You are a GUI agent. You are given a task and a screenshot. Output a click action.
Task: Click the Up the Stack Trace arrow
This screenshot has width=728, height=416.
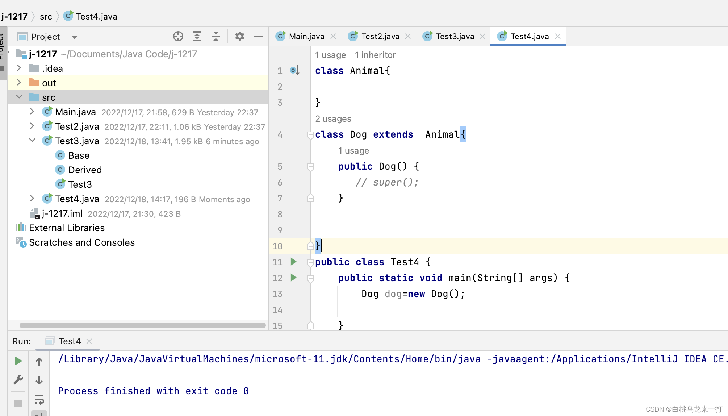(x=39, y=361)
